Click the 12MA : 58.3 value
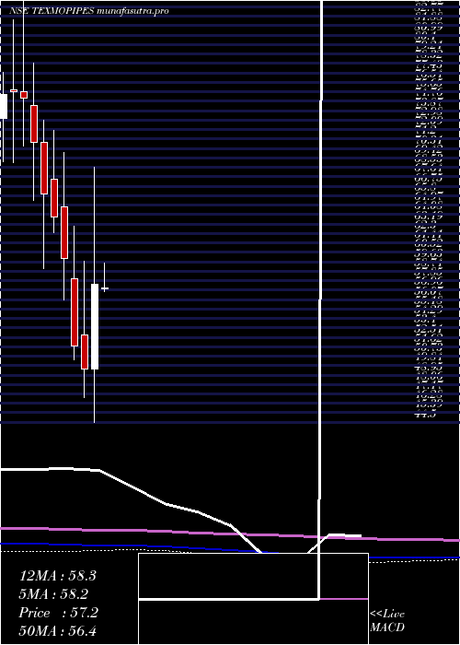The width and height of the screenshot is (460, 645). click(x=57, y=576)
